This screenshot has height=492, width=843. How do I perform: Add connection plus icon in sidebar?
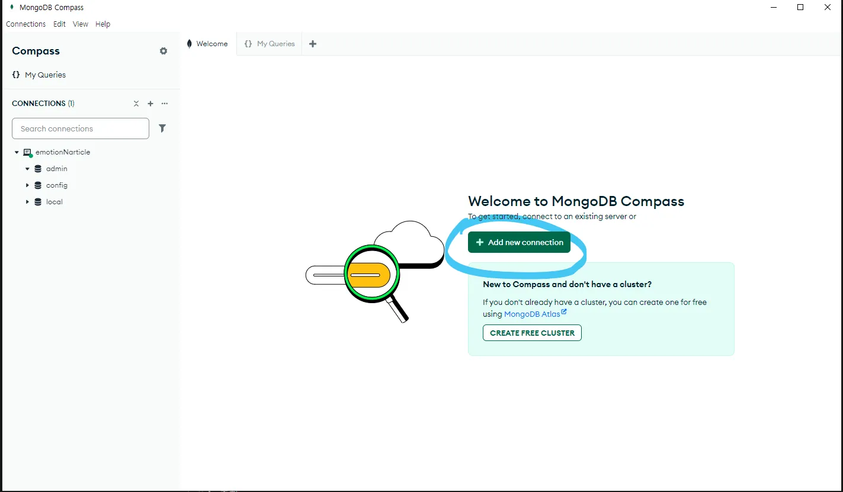point(150,104)
